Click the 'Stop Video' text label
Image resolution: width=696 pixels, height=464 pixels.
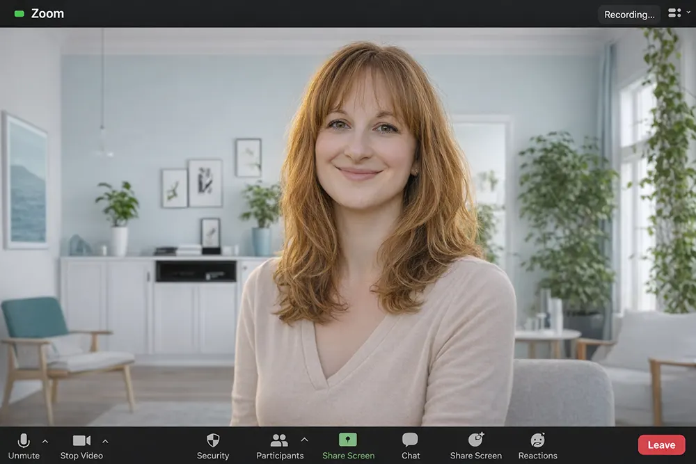click(x=81, y=456)
